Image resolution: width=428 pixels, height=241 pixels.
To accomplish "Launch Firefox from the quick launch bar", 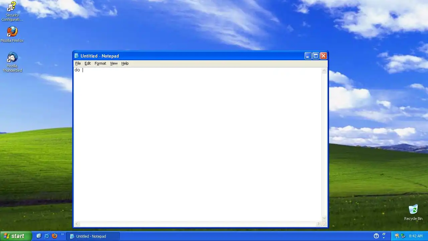I will click(55, 236).
